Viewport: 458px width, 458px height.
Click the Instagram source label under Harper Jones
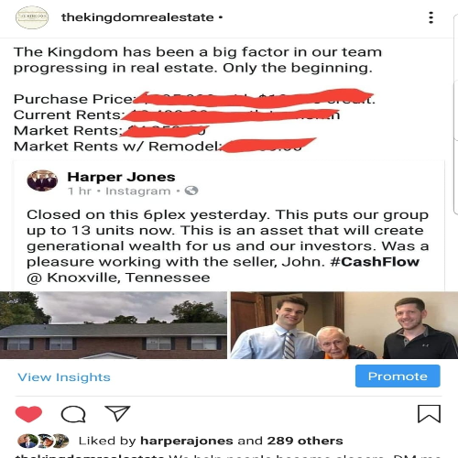(138, 191)
